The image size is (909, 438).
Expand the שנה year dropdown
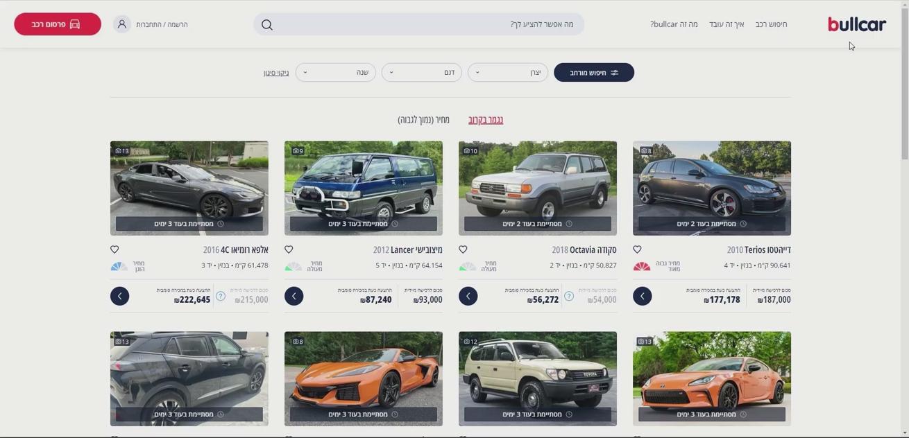click(336, 73)
